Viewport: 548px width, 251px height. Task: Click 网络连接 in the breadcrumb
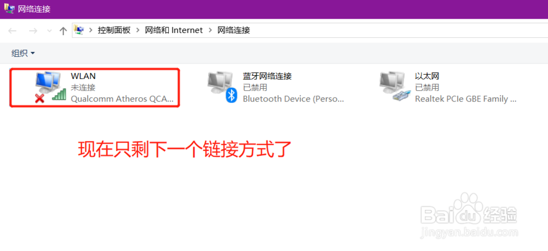(234, 30)
